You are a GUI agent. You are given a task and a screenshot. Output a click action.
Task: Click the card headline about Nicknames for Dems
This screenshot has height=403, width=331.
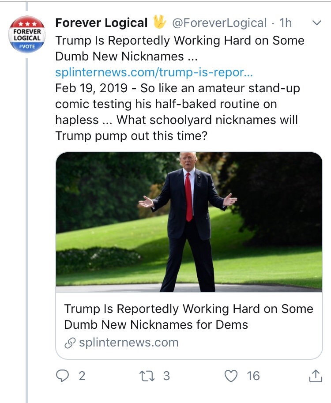pos(188,316)
